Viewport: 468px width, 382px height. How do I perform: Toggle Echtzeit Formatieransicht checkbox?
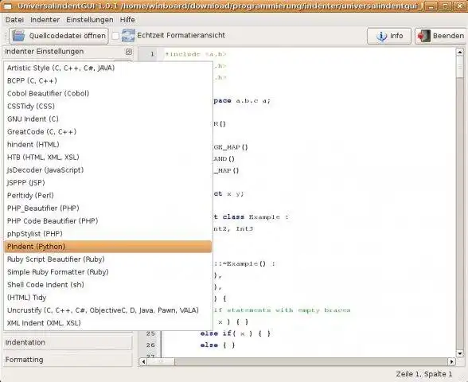point(115,36)
